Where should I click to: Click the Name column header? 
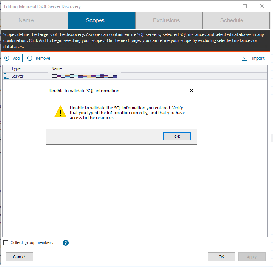coord(159,68)
